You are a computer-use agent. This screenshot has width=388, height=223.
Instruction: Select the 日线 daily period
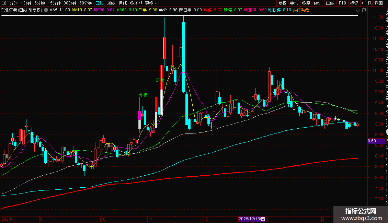point(100,3)
